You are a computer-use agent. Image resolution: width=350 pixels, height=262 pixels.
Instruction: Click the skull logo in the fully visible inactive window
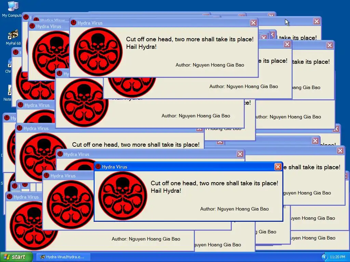[x=98, y=52]
